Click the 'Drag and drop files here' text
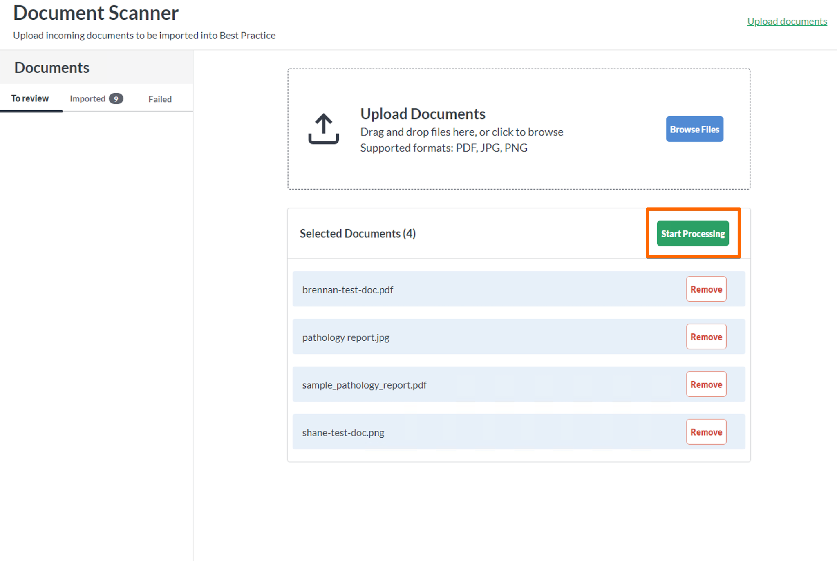837x561 pixels. tap(418, 132)
